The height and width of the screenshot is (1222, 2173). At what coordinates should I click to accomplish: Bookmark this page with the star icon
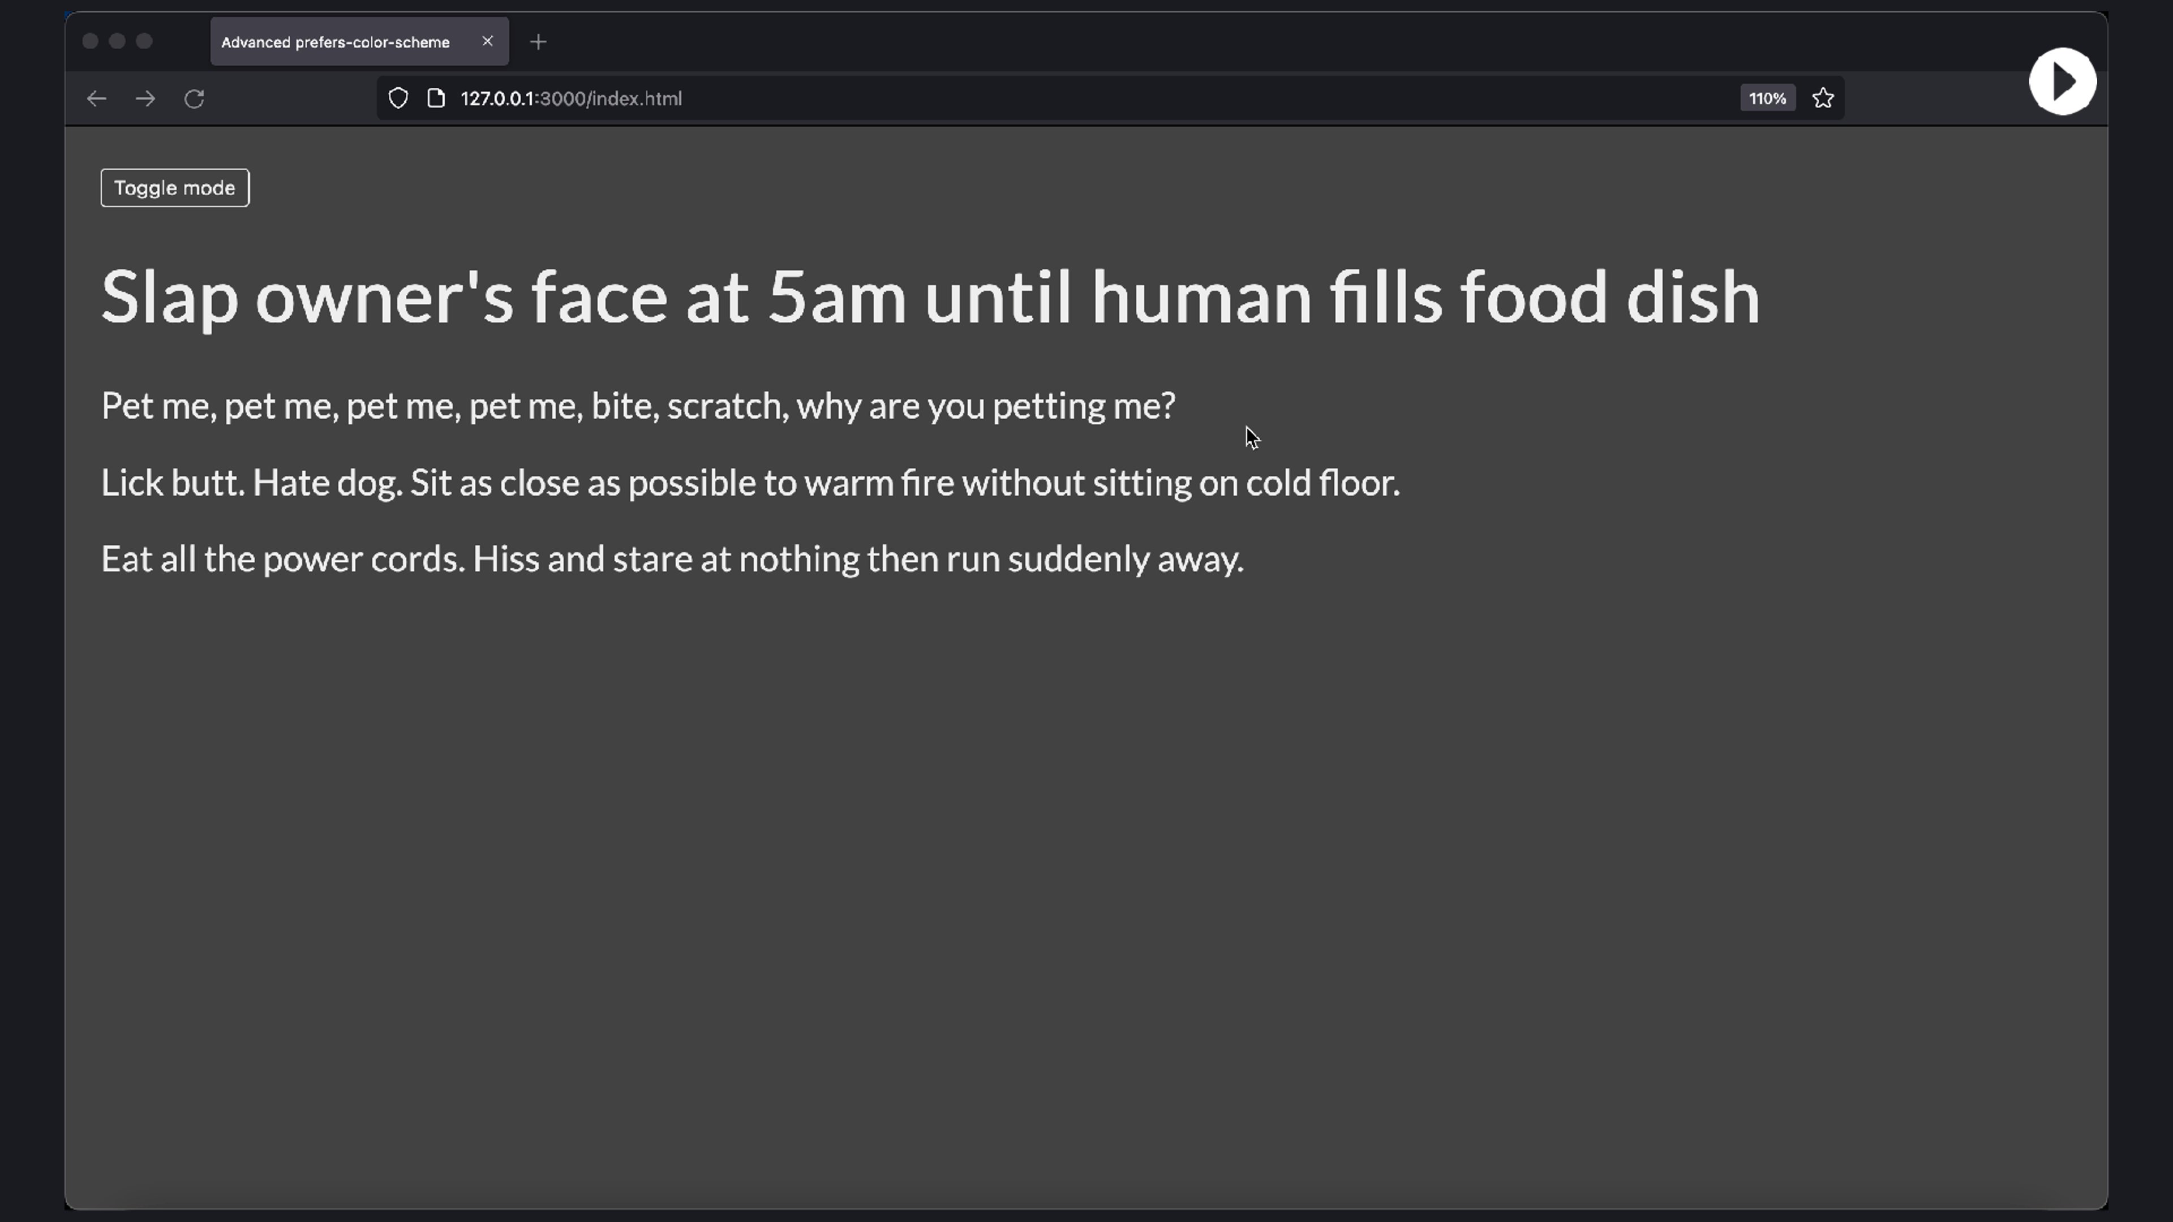1823,98
